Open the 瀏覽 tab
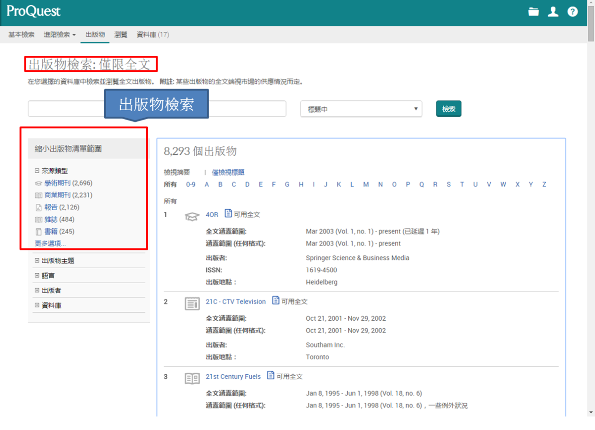 coord(121,35)
